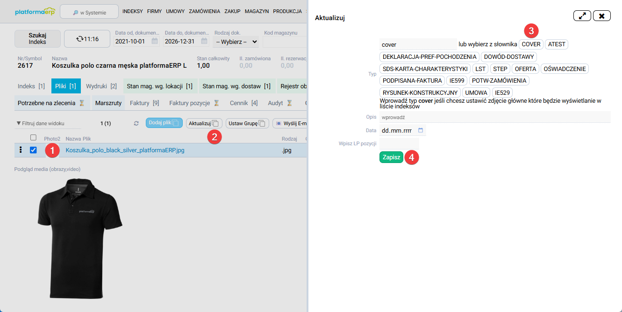622x312 pixels.
Task: Click the small refresh icon beside Dodaj plik
Action: point(136,123)
